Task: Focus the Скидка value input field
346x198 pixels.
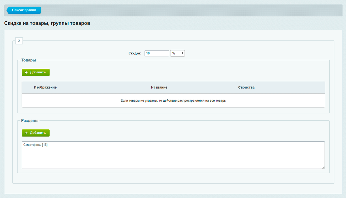Action: [157, 53]
